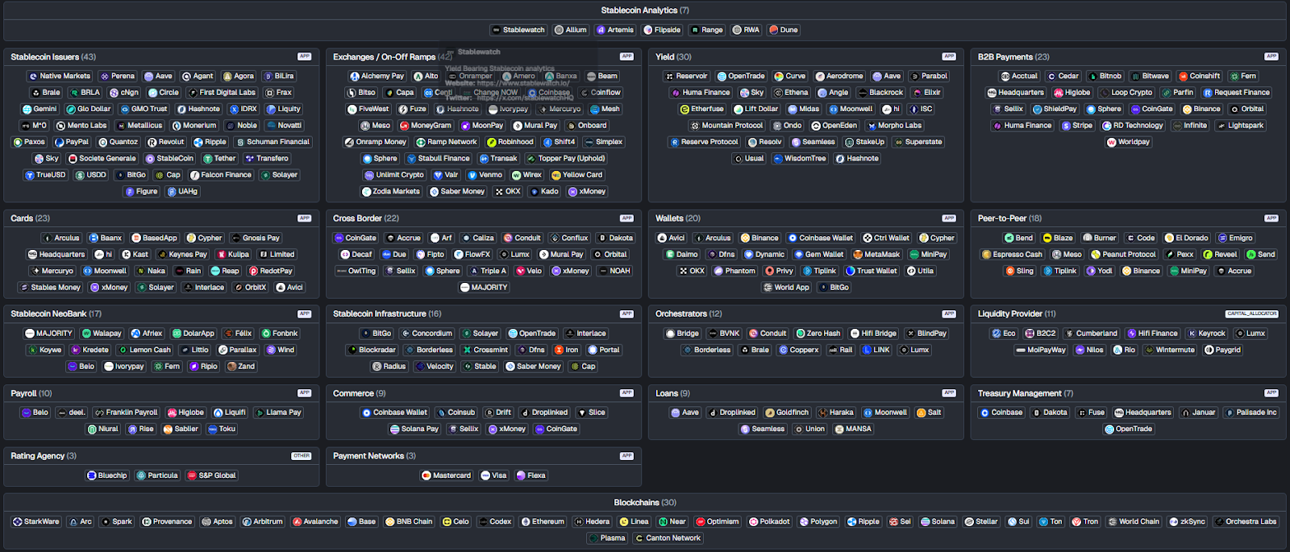
Task: Click the Goldfinch logo in Loans
Action: [770, 413]
